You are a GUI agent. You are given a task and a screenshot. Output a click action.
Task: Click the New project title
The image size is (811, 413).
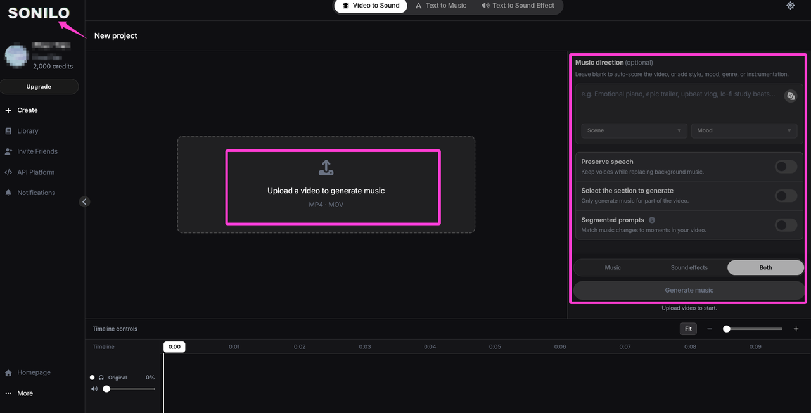pos(116,35)
